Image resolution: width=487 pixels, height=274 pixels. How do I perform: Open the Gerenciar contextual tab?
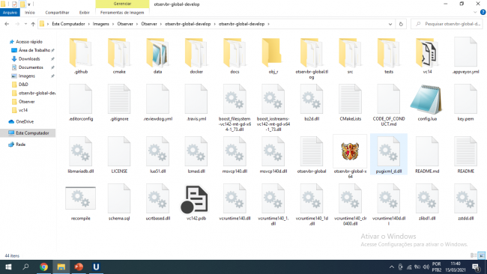pyautogui.click(x=122, y=4)
